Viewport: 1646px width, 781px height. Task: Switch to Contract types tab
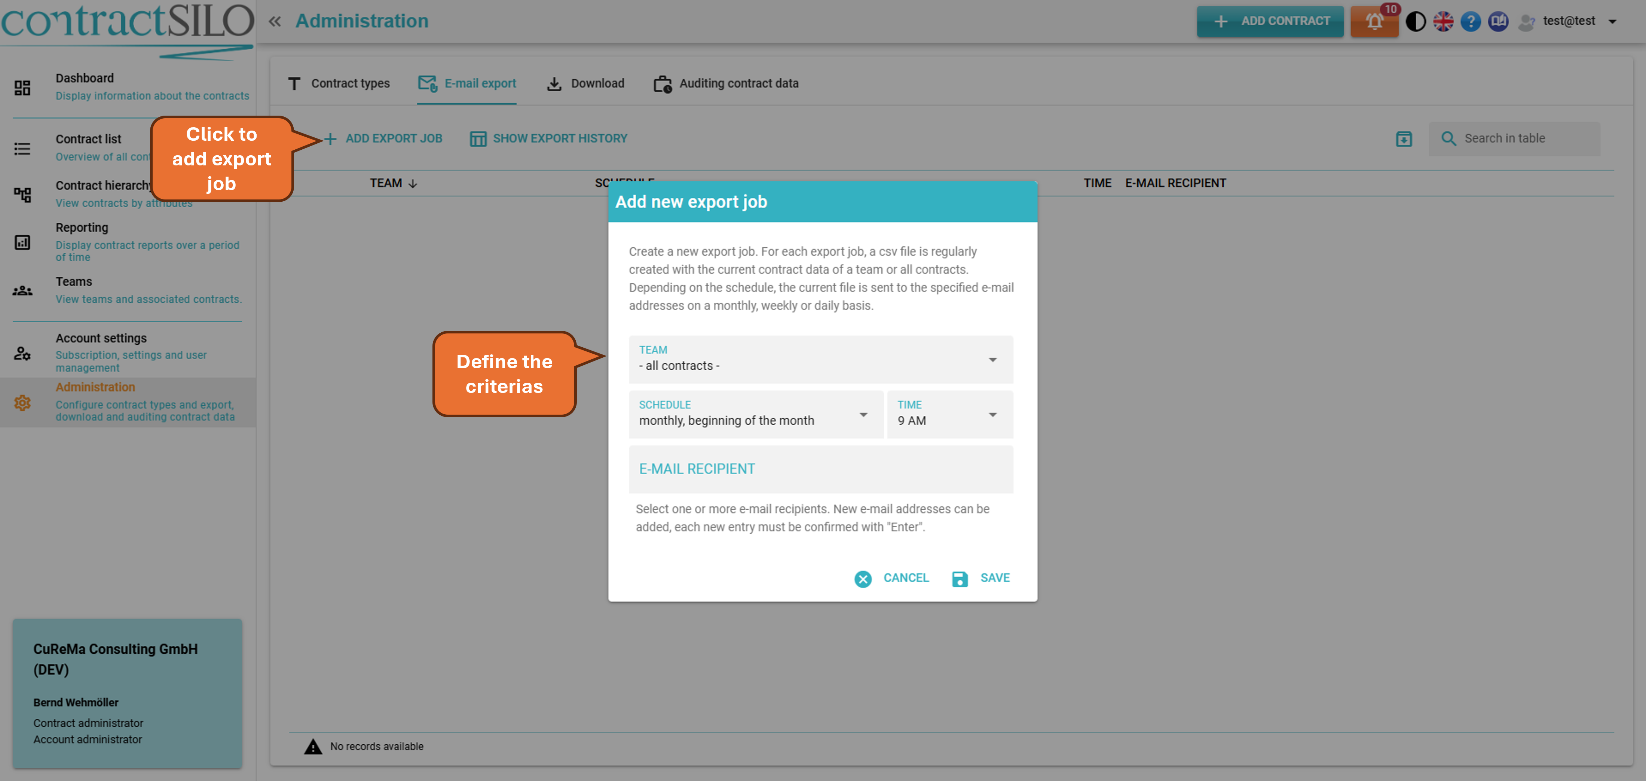[339, 84]
